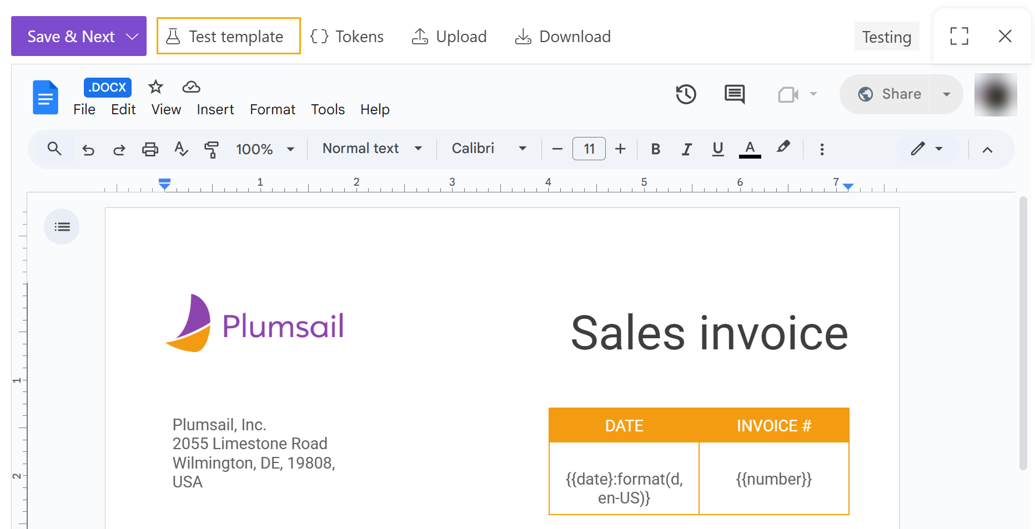Toggle Bold formatting
This screenshot has height=529, width=1035.
point(656,149)
